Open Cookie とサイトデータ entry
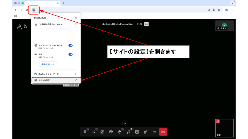This screenshot has height=139, width=248. (x=56, y=74)
